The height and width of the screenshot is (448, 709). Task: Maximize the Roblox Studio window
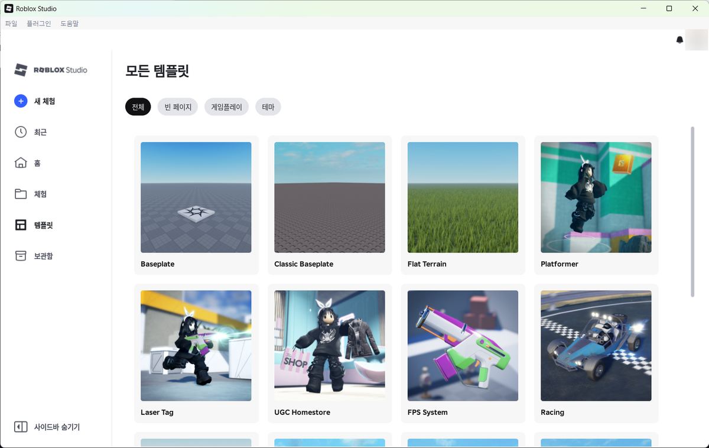point(669,8)
